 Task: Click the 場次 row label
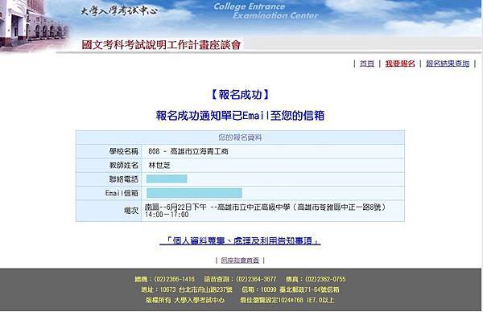131,211
